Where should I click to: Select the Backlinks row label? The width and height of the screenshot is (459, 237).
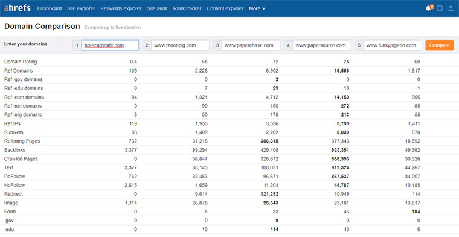click(14, 150)
